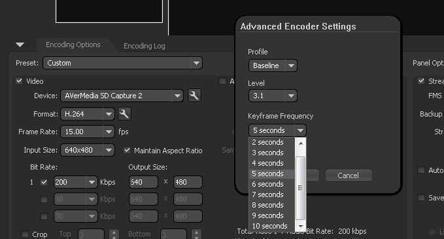Screen dimensions: 444x239
Task: Toggle the Crop checkbox
Action: pyautogui.click(x=25, y=234)
